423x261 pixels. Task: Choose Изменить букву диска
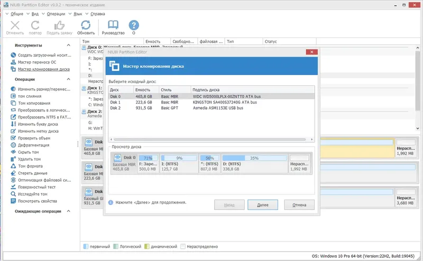[x=34, y=124]
